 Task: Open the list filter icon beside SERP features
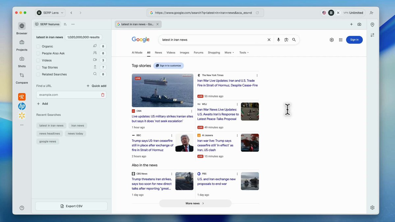(x=65, y=24)
